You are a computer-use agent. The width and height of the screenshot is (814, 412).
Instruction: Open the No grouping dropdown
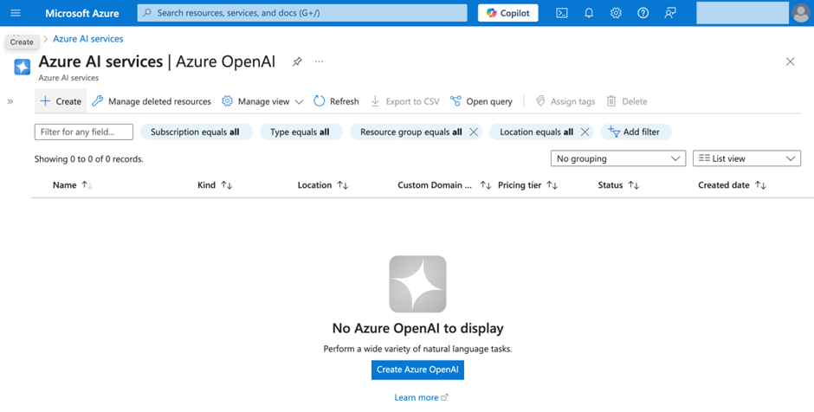(618, 158)
